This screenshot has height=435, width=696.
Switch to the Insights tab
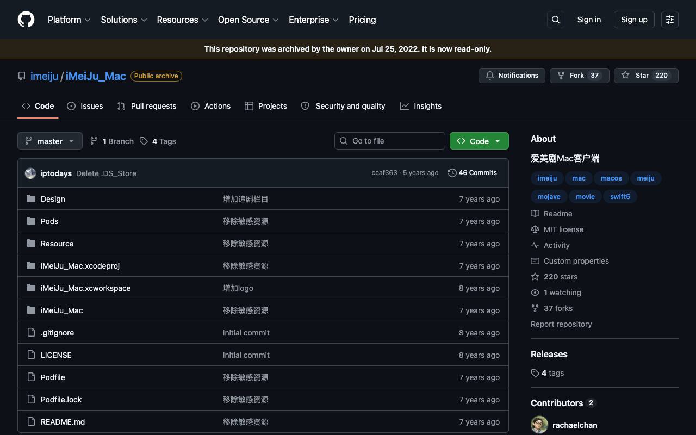tap(421, 106)
